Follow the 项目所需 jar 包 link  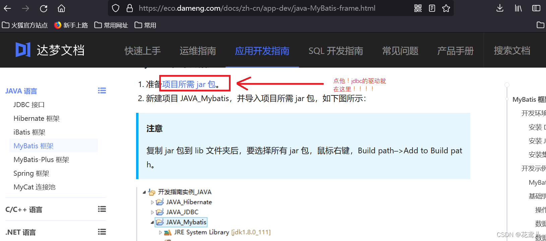[189, 84]
